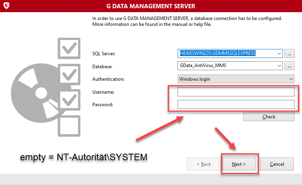
Task: Click the Check button
Action: point(269,117)
